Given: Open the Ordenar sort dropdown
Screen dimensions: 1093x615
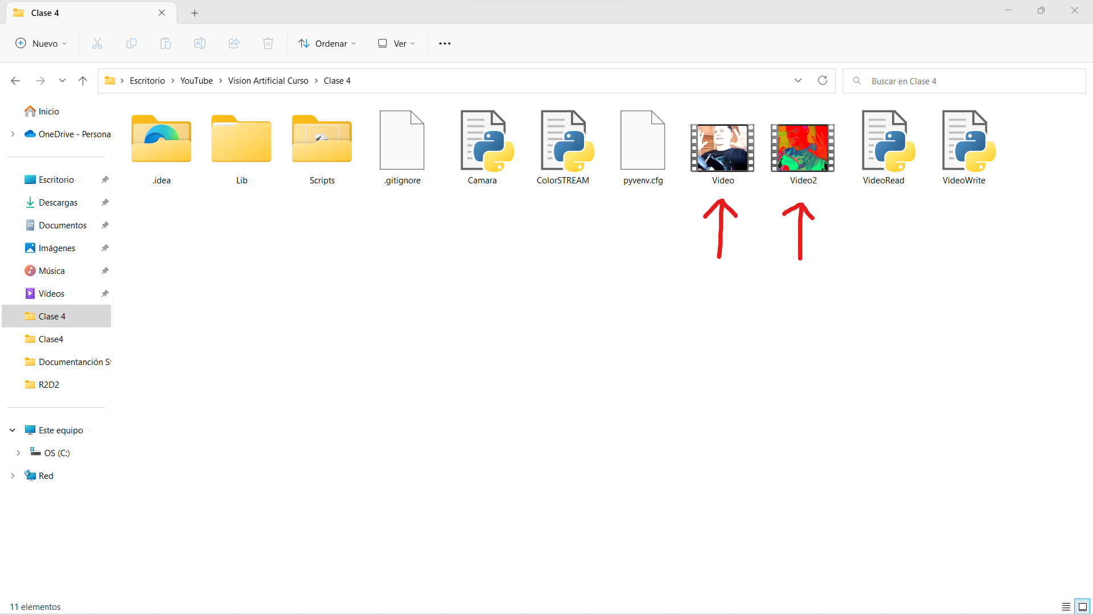Looking at the screenshot, I should (327, 43).
